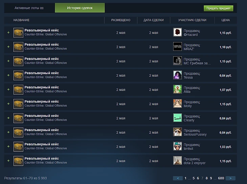Open the case icon in dota 2 enjoyer row
247x184 pixels.
click(18, 161)
